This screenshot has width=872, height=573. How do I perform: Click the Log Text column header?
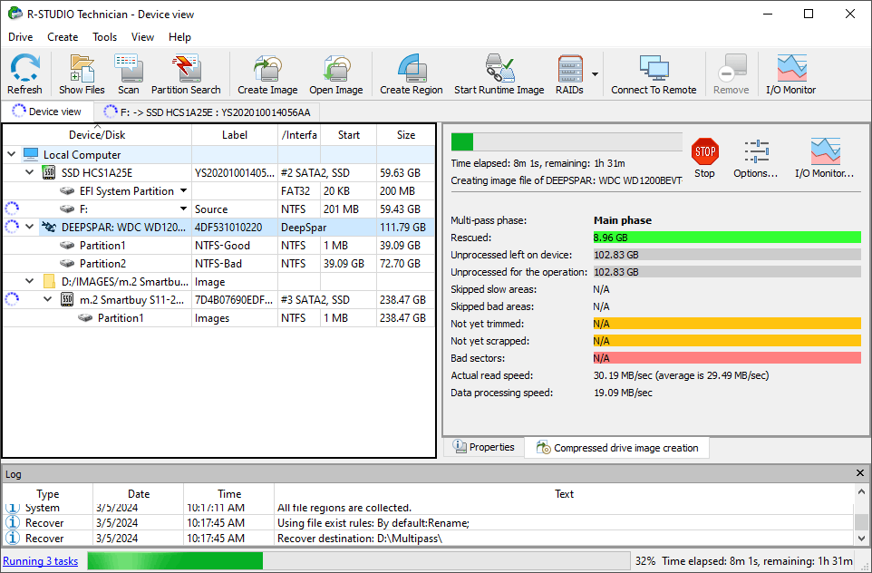tap(563, 493)
